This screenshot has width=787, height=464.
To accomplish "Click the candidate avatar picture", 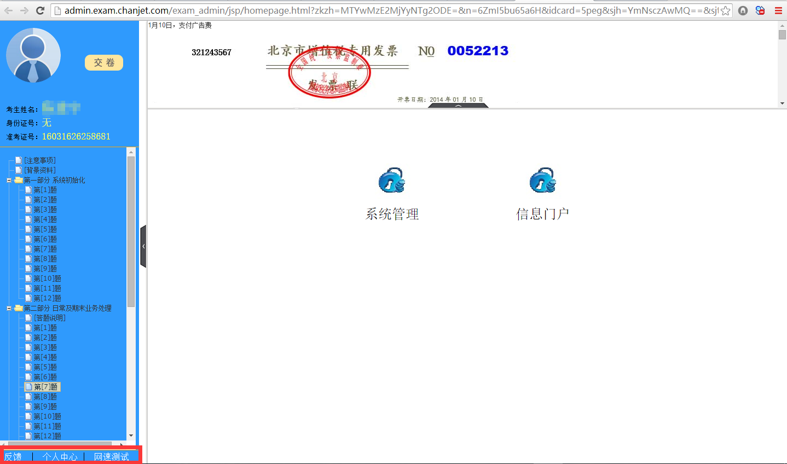I will click(33, 55).
